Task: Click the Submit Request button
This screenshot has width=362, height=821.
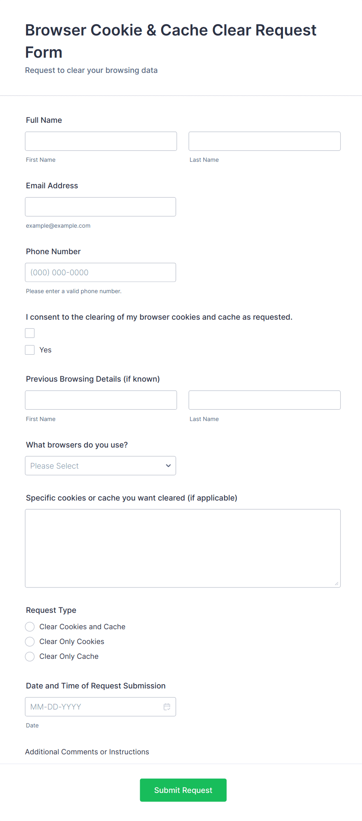Action: click(x=183, y=790)
